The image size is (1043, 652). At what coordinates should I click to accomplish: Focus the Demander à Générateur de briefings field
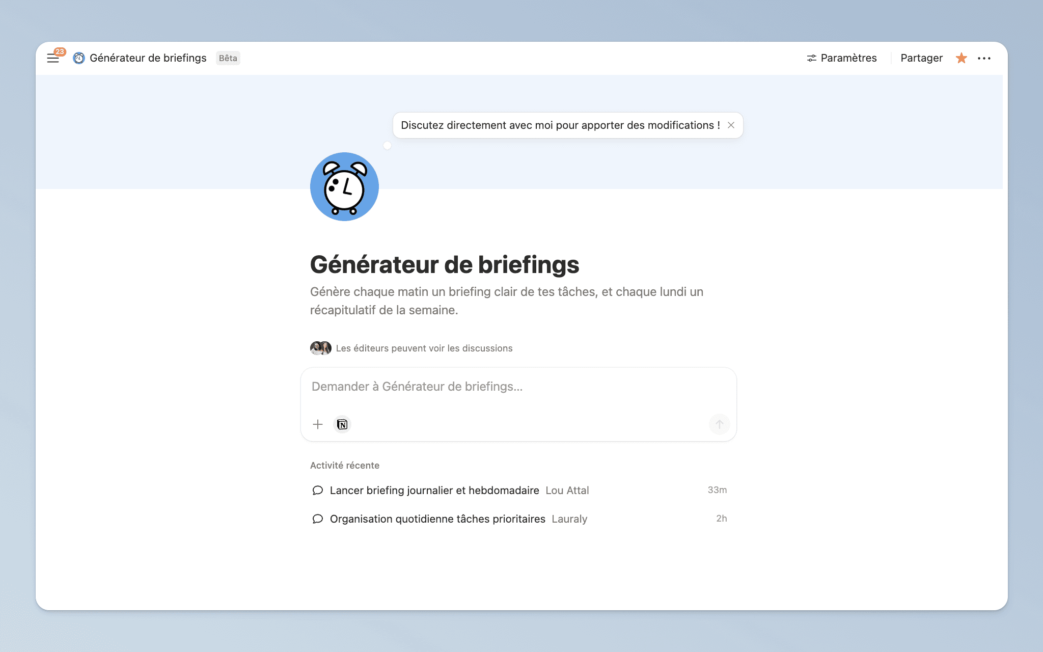tap(517, 387)
